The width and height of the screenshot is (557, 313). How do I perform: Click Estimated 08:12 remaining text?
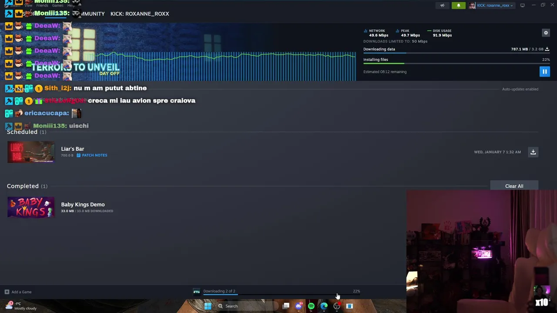click(x=385, y=72)
